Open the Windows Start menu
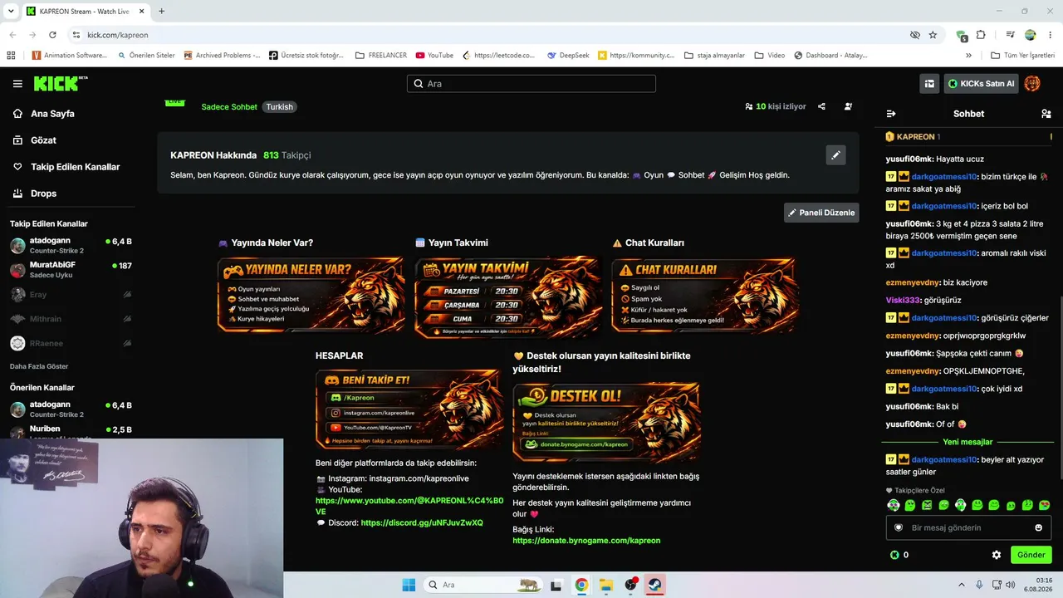Image resolution: width=1063 pixels, height=598 pixels. pos(409,585)
